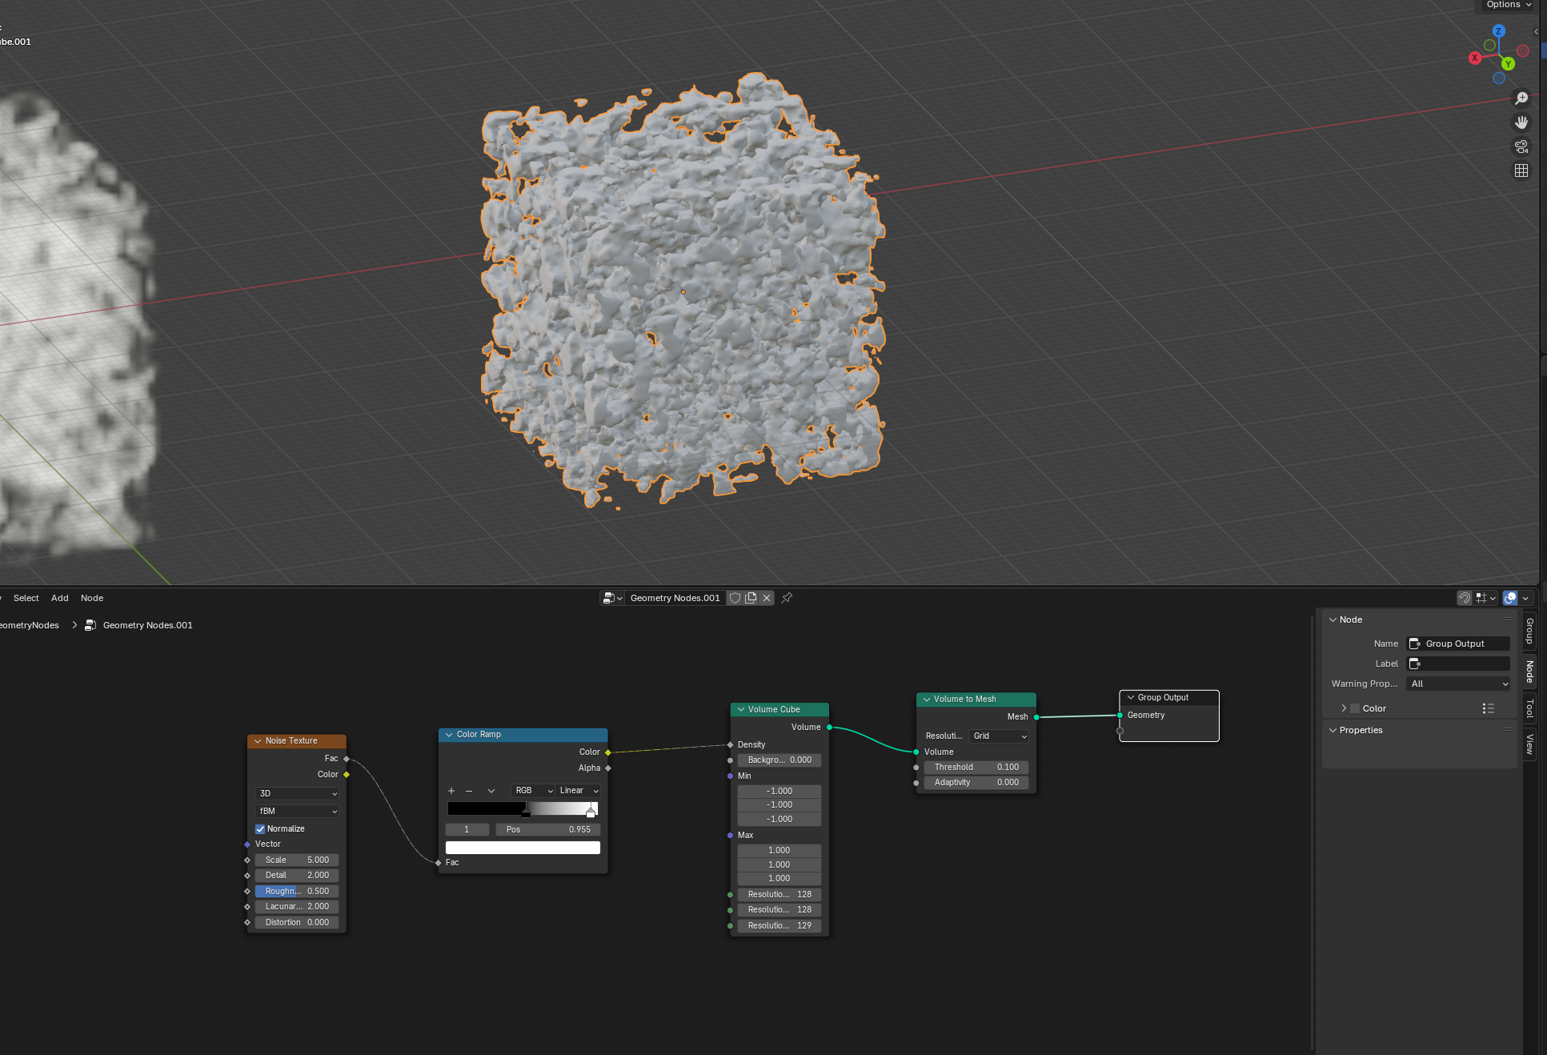Click the Threshold field in Volume to Mesh

click(976, 767)
